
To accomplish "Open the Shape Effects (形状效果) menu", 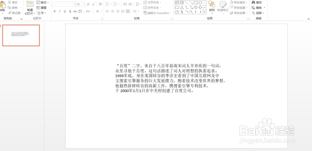I will coord(239,13).
